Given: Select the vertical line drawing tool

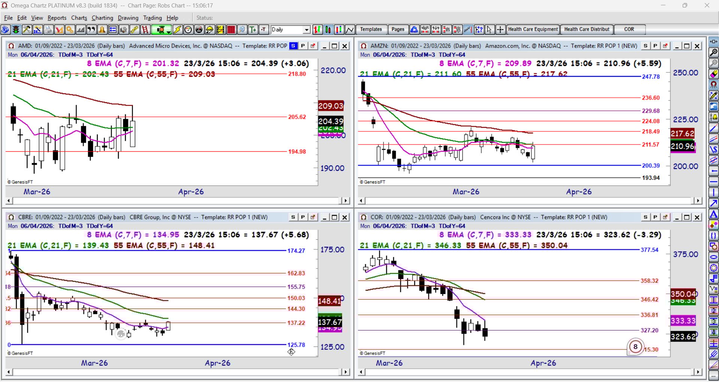Looking at the screenshot, I should (713, 193).
